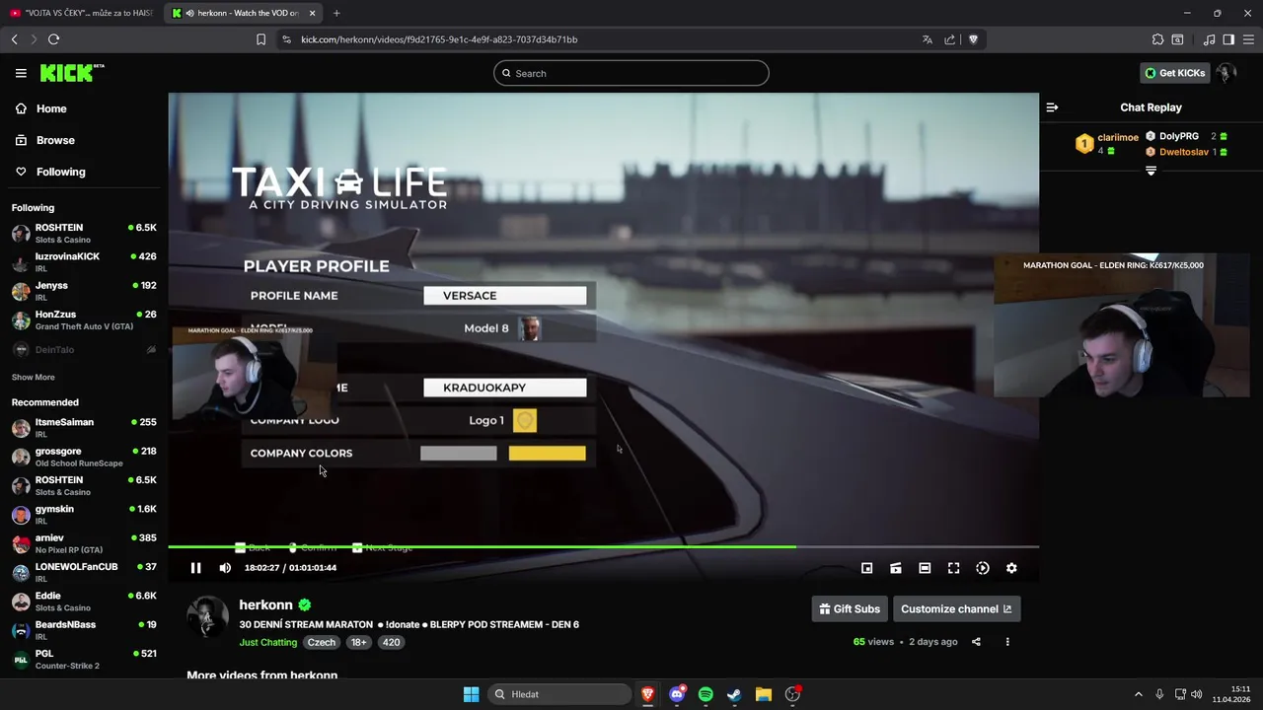Open Spotify from the taskbar

pyautogui.click(x=706, y=694)
